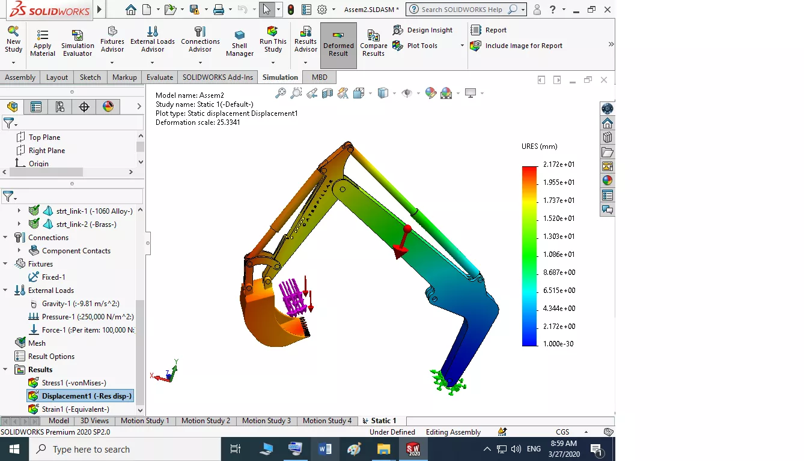Click the Design Insight icon

tap(398, 30)
